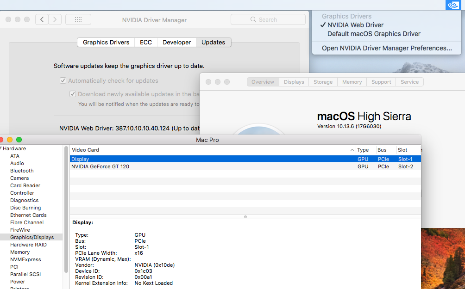Click the Revision ID value 0x00a1
Viewport: 465px width, 289px height.
click(143, 277)
